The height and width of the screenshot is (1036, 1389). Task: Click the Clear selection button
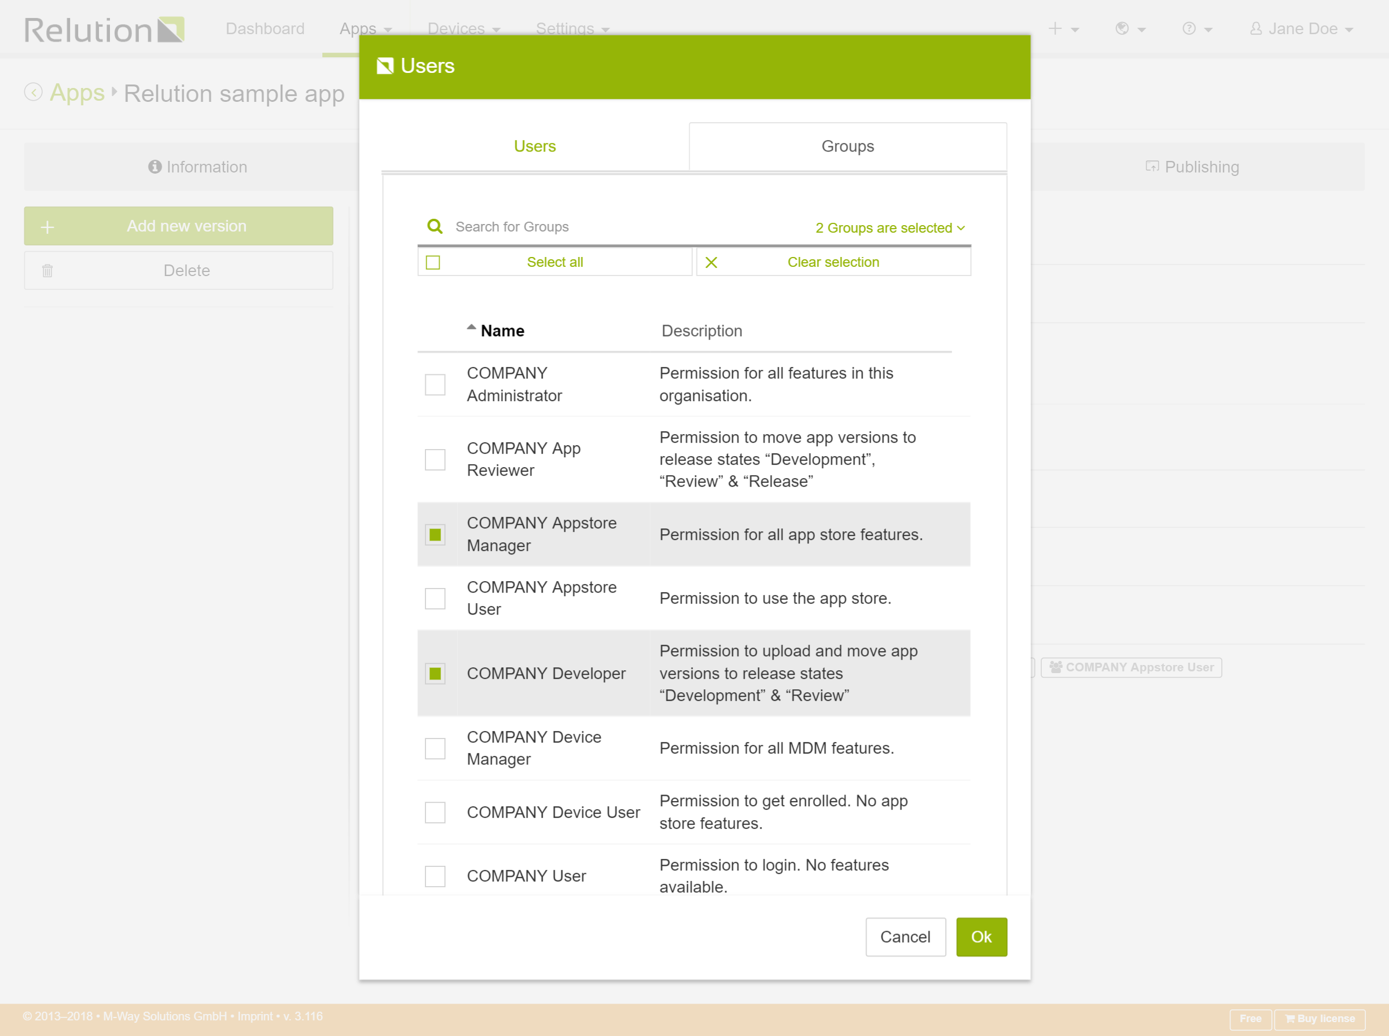pos(833,262)
